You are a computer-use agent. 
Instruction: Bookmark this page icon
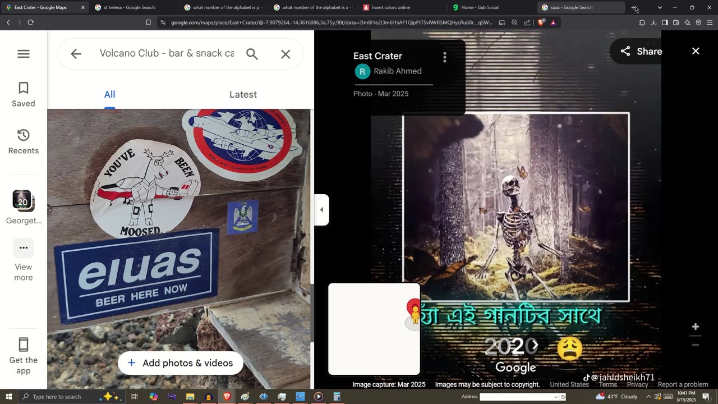(x=148, y=22)
